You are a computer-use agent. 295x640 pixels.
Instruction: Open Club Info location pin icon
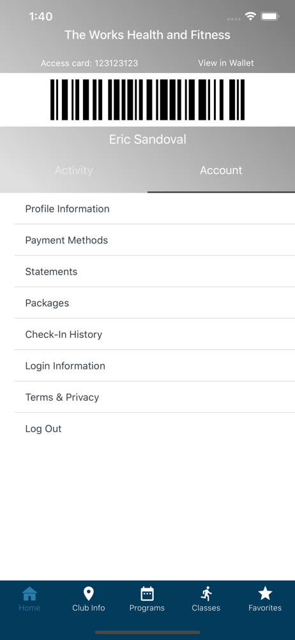pos(88,593)
